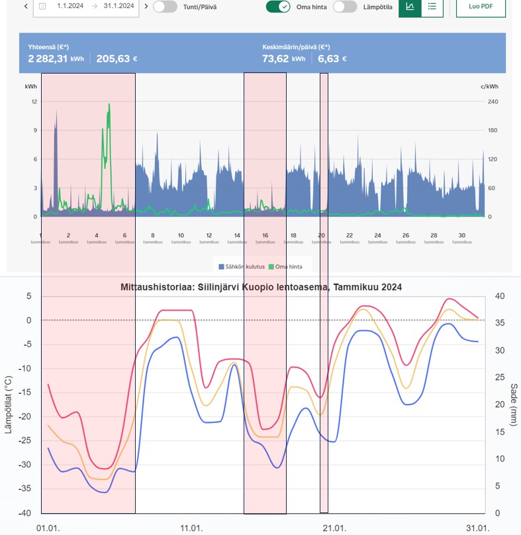Toggle Oma hinta legend swatch
The width and height of the screenshot is (521, 535).
[x=271, y=267]
